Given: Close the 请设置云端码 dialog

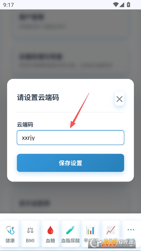Looking at the screenshot, I should click(119, 99).
